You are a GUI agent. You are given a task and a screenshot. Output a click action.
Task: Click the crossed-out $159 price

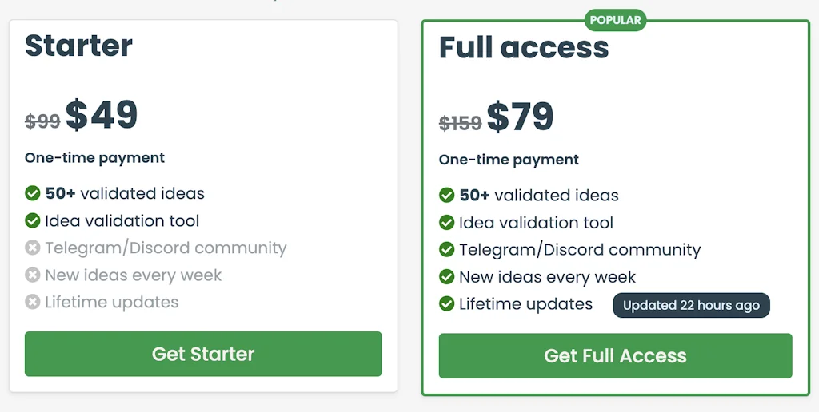click(x=461, y=123)
